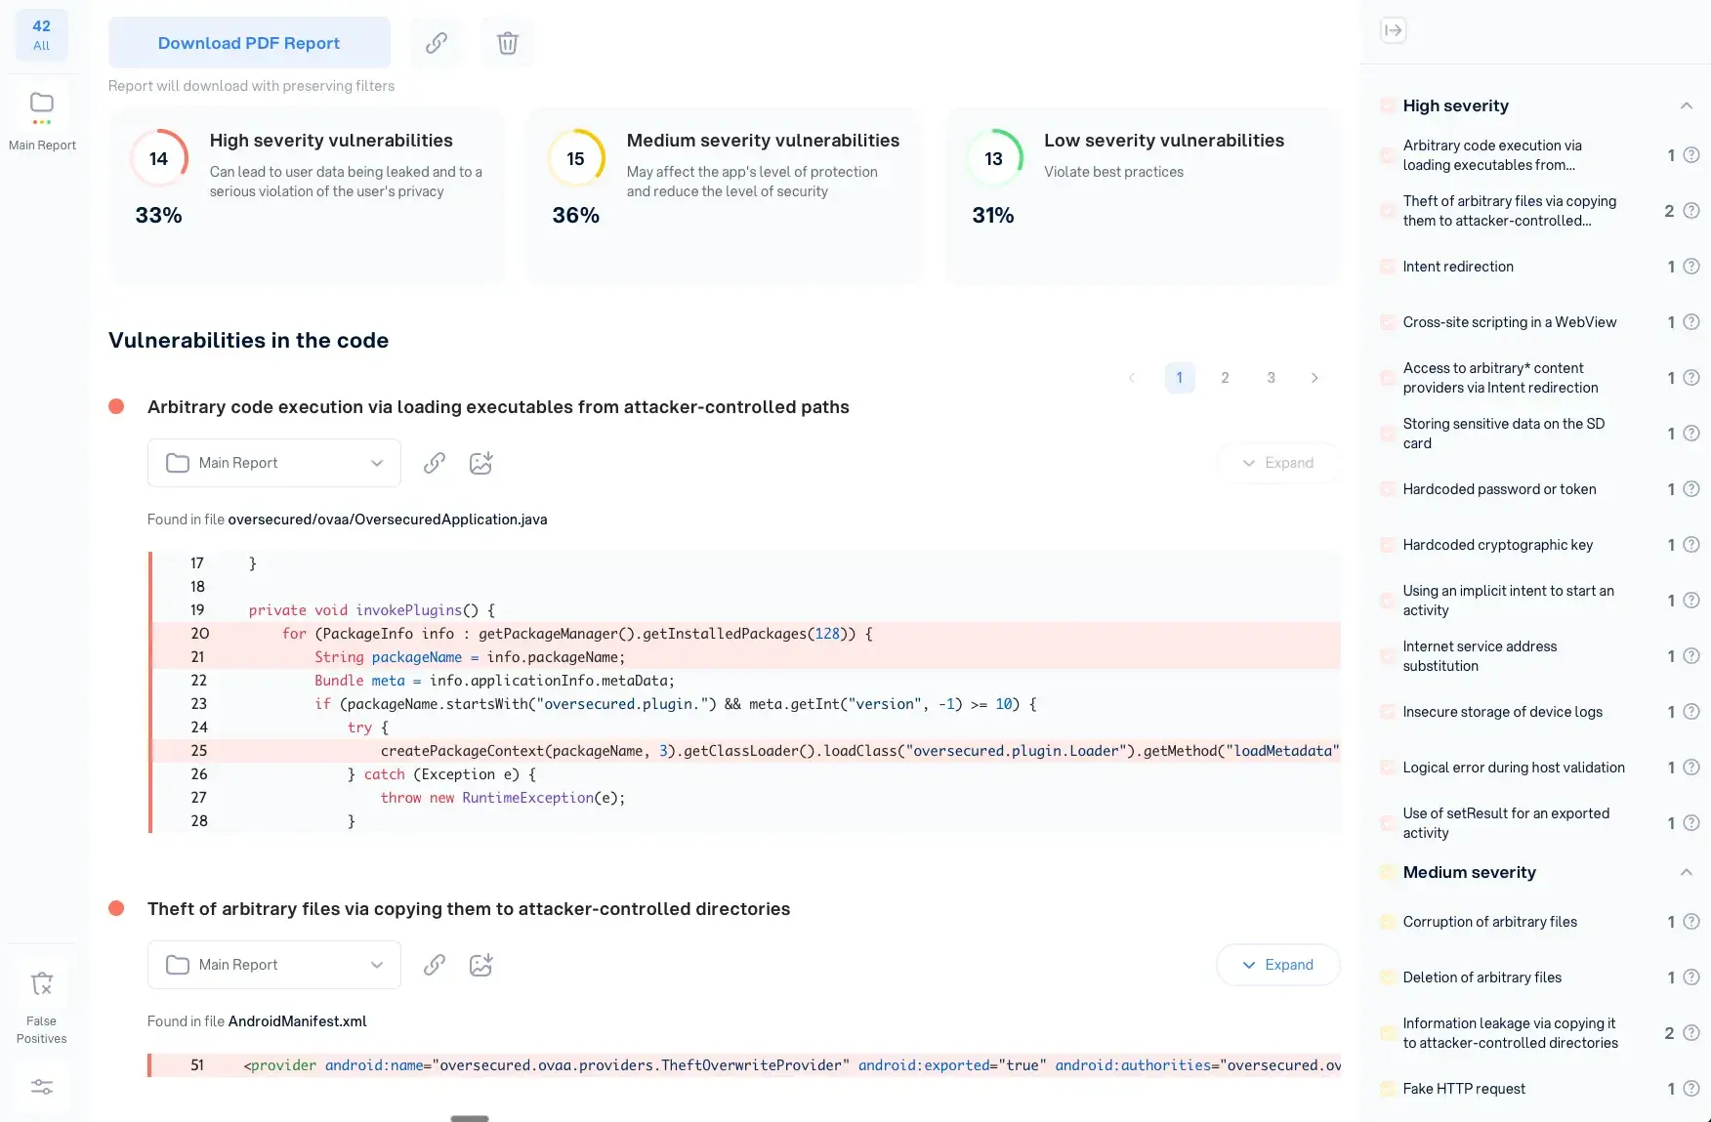Click the Download PDF Report button
1711x1122 pixels.
248,42
